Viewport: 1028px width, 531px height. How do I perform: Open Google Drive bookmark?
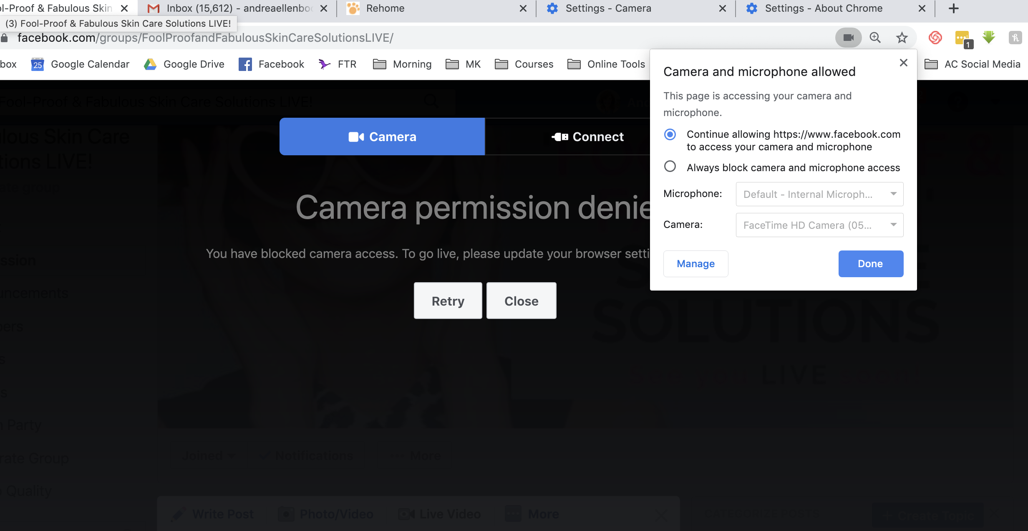click(x=184, y=64)
